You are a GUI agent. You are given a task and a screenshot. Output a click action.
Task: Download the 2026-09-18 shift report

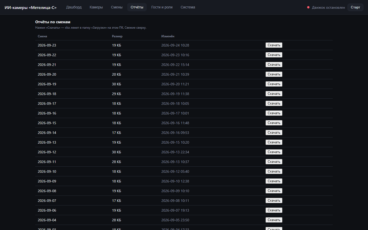(274, 94)
